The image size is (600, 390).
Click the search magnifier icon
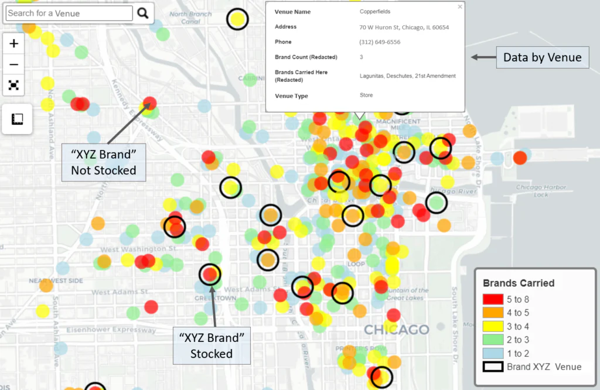[143, 13]
